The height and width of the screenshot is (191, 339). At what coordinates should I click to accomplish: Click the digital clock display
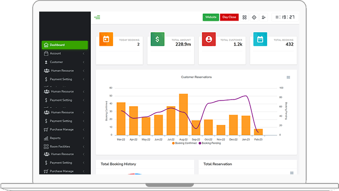tap(285, 17)
